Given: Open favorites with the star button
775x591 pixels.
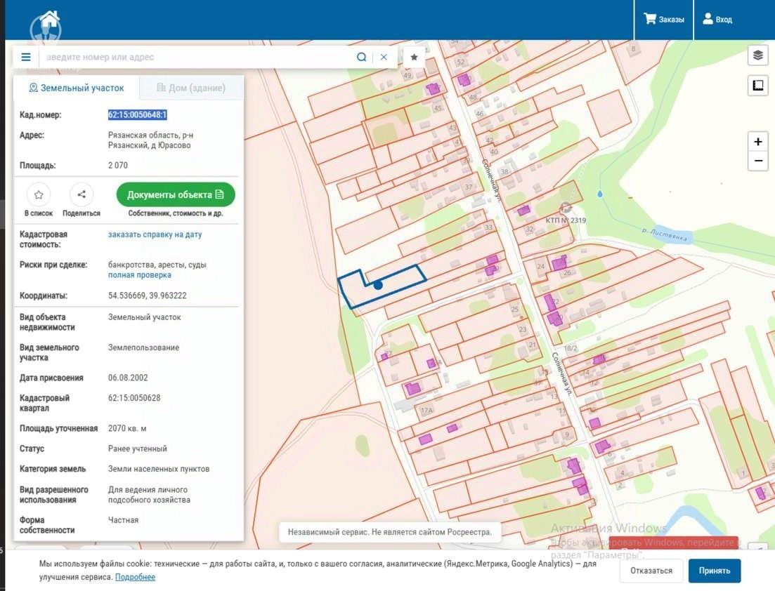Looking at the screenshot, I should tap(414, 58).
